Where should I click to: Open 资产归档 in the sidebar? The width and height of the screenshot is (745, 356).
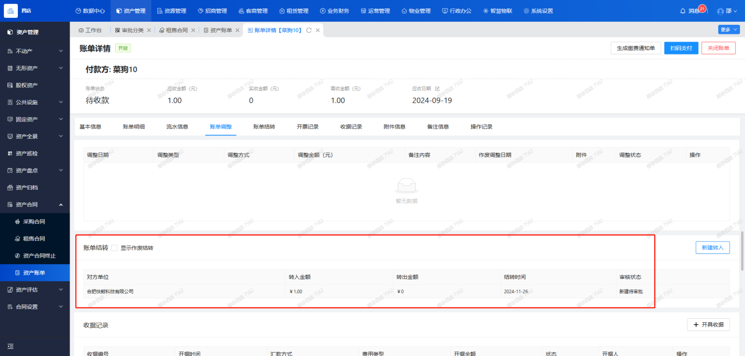(x=35, y=187)
